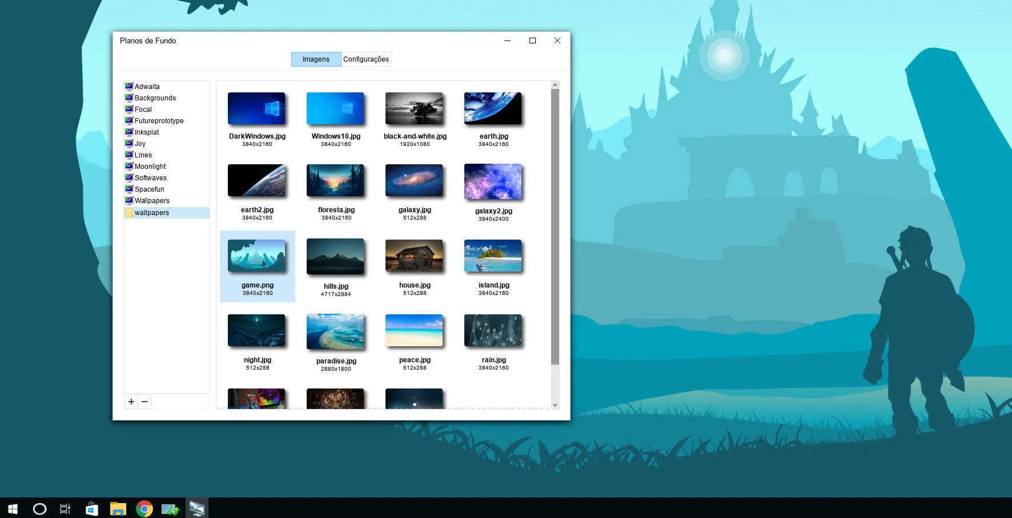Select the Moonlight wallpaper source
This screenshot has height=518, width=1012.
tap(150, 166)
